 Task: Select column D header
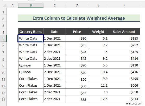coord(77,5)
